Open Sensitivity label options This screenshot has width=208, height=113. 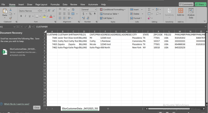point(169,13)
